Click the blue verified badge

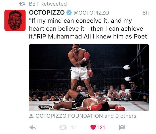tap(69, 13)
